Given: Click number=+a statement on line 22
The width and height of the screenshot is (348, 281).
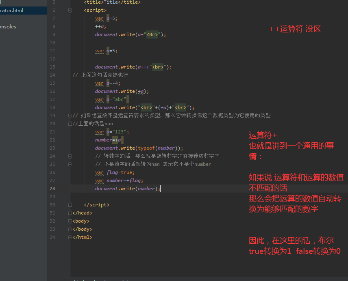Looking at the screenshot, I should coord(108,140).
